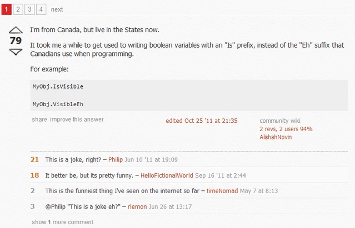The height and width of the screenshot is (228, 355).
Task: Go to answers page 3
Action: [29, 9]
